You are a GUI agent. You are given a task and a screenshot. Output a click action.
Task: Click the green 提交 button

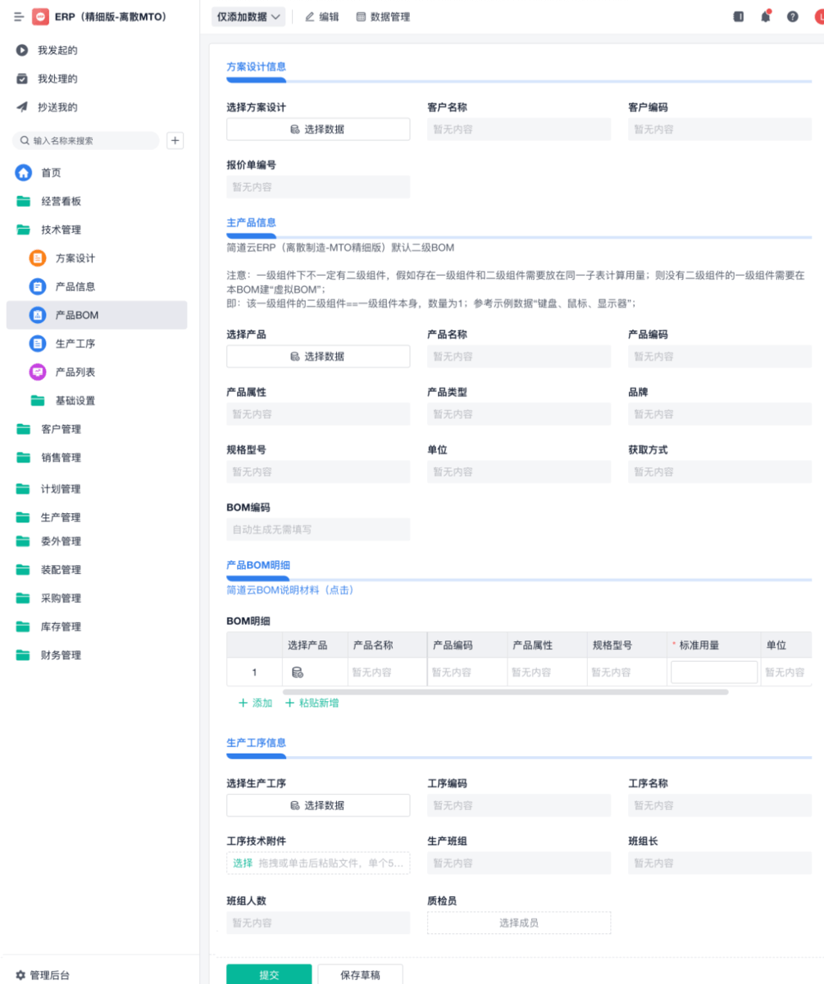[x=269, y=975]
